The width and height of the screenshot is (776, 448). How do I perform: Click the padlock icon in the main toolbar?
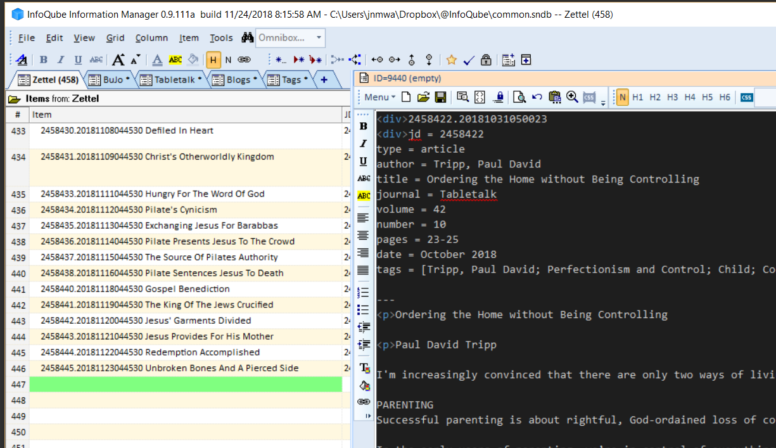[x=486, y=60]
